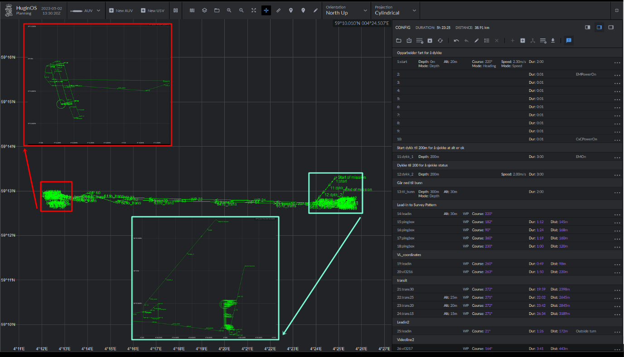Open the Orientation North Up dropdown
Screen dimensions: 624x357
tap(346, 10)
